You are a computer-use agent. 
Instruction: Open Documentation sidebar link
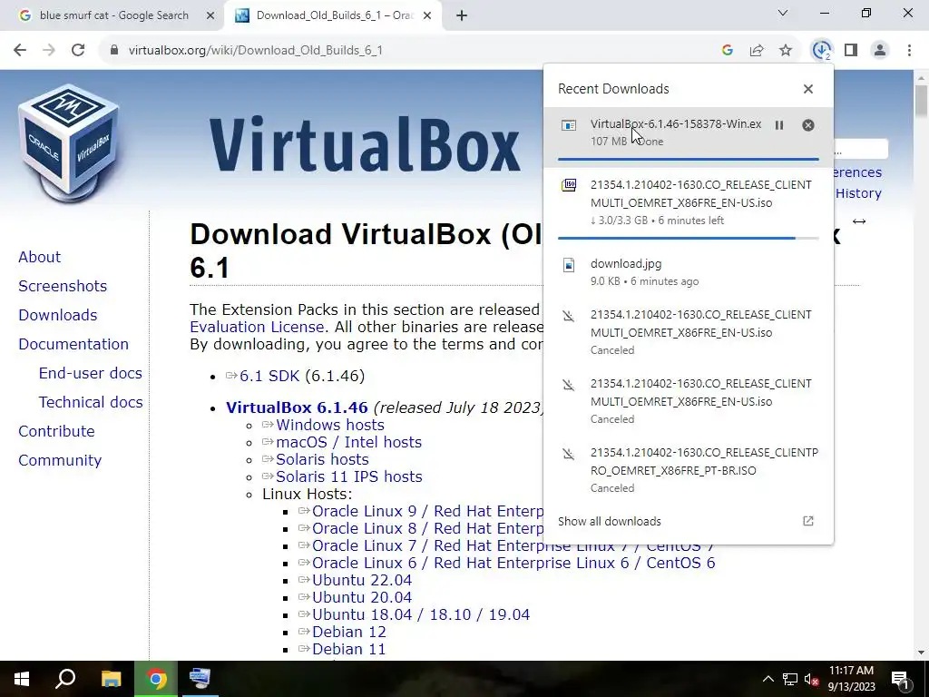tap(73, 344)
